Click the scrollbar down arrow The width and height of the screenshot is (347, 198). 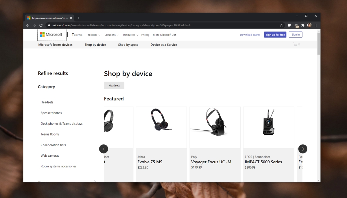[x=319, y=180]
